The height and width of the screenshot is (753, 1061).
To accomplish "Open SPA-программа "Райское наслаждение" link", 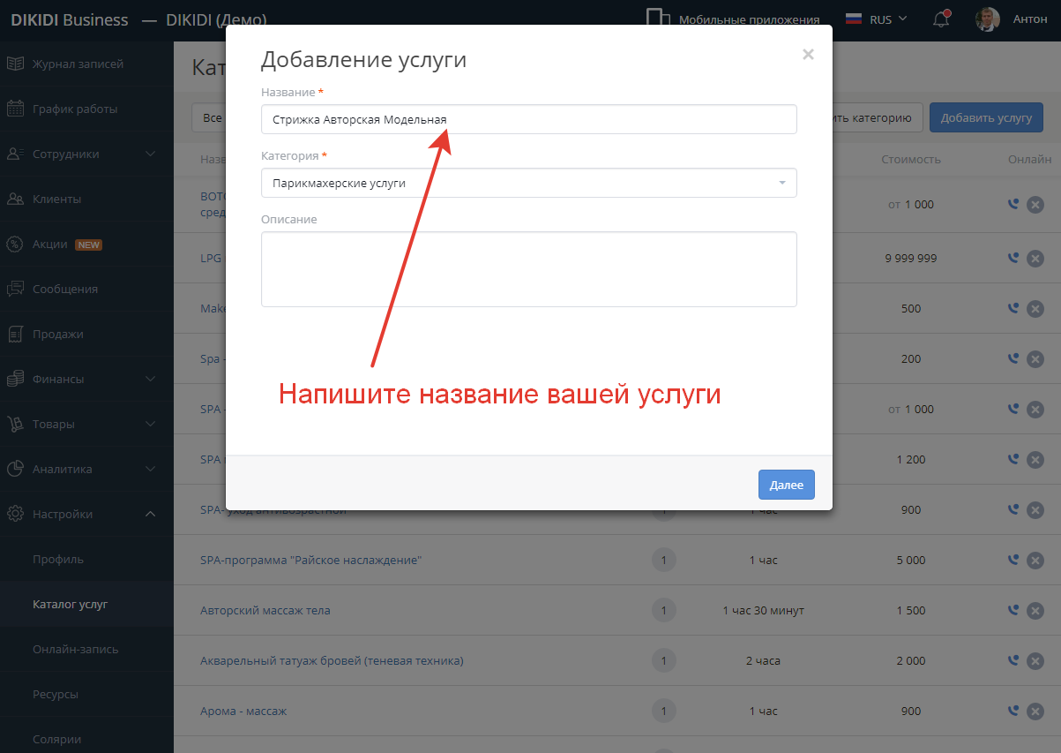I will coord(311,561).
